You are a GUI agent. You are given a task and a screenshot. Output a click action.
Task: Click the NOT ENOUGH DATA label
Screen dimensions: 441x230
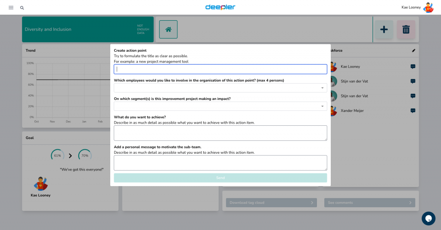[143, 29]
